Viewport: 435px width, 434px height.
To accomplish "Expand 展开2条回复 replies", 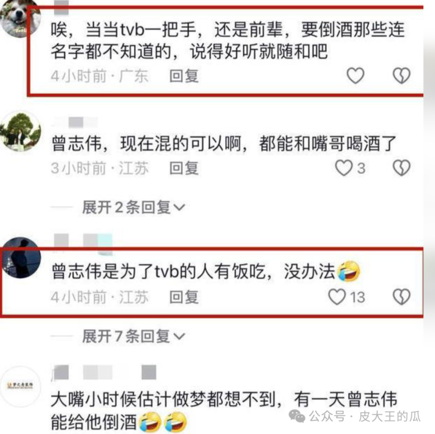I will tap(133, 207).
